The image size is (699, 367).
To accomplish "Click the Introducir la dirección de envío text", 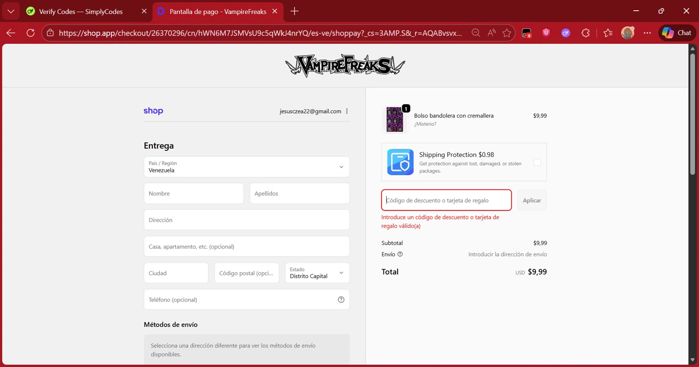I will (507, 254).
